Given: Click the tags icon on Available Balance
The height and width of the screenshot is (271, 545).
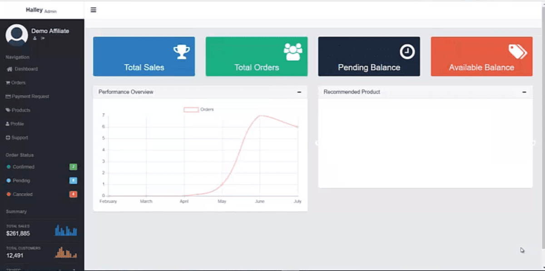Looking at the screenshot, I should [x=518, y=52].
